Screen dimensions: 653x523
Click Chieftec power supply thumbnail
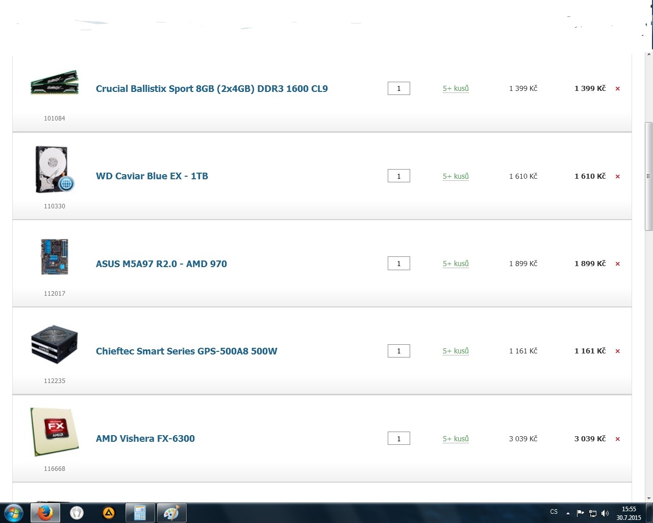(55, 344)
